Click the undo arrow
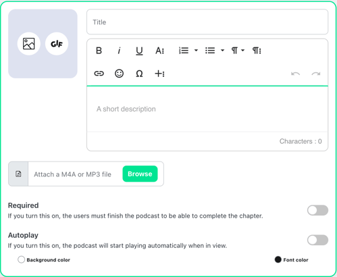Image resolution: width=337 pixels, height=277 pixels. click(295, 74)
